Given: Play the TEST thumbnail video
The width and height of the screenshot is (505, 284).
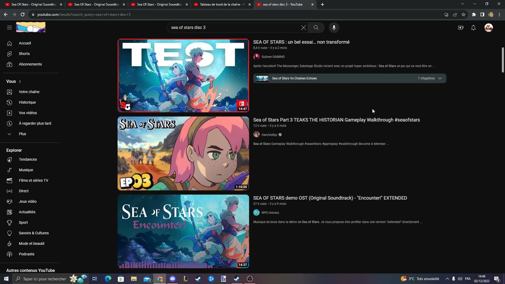Looking at the screenshot, I should pyautogui.click(x=183, y=75).
